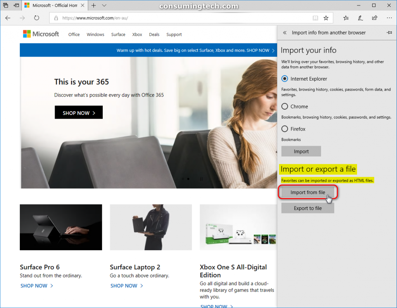The image size is (397, 308).
Task: Show tab previews chevron
Action: [x=104, y=5]
